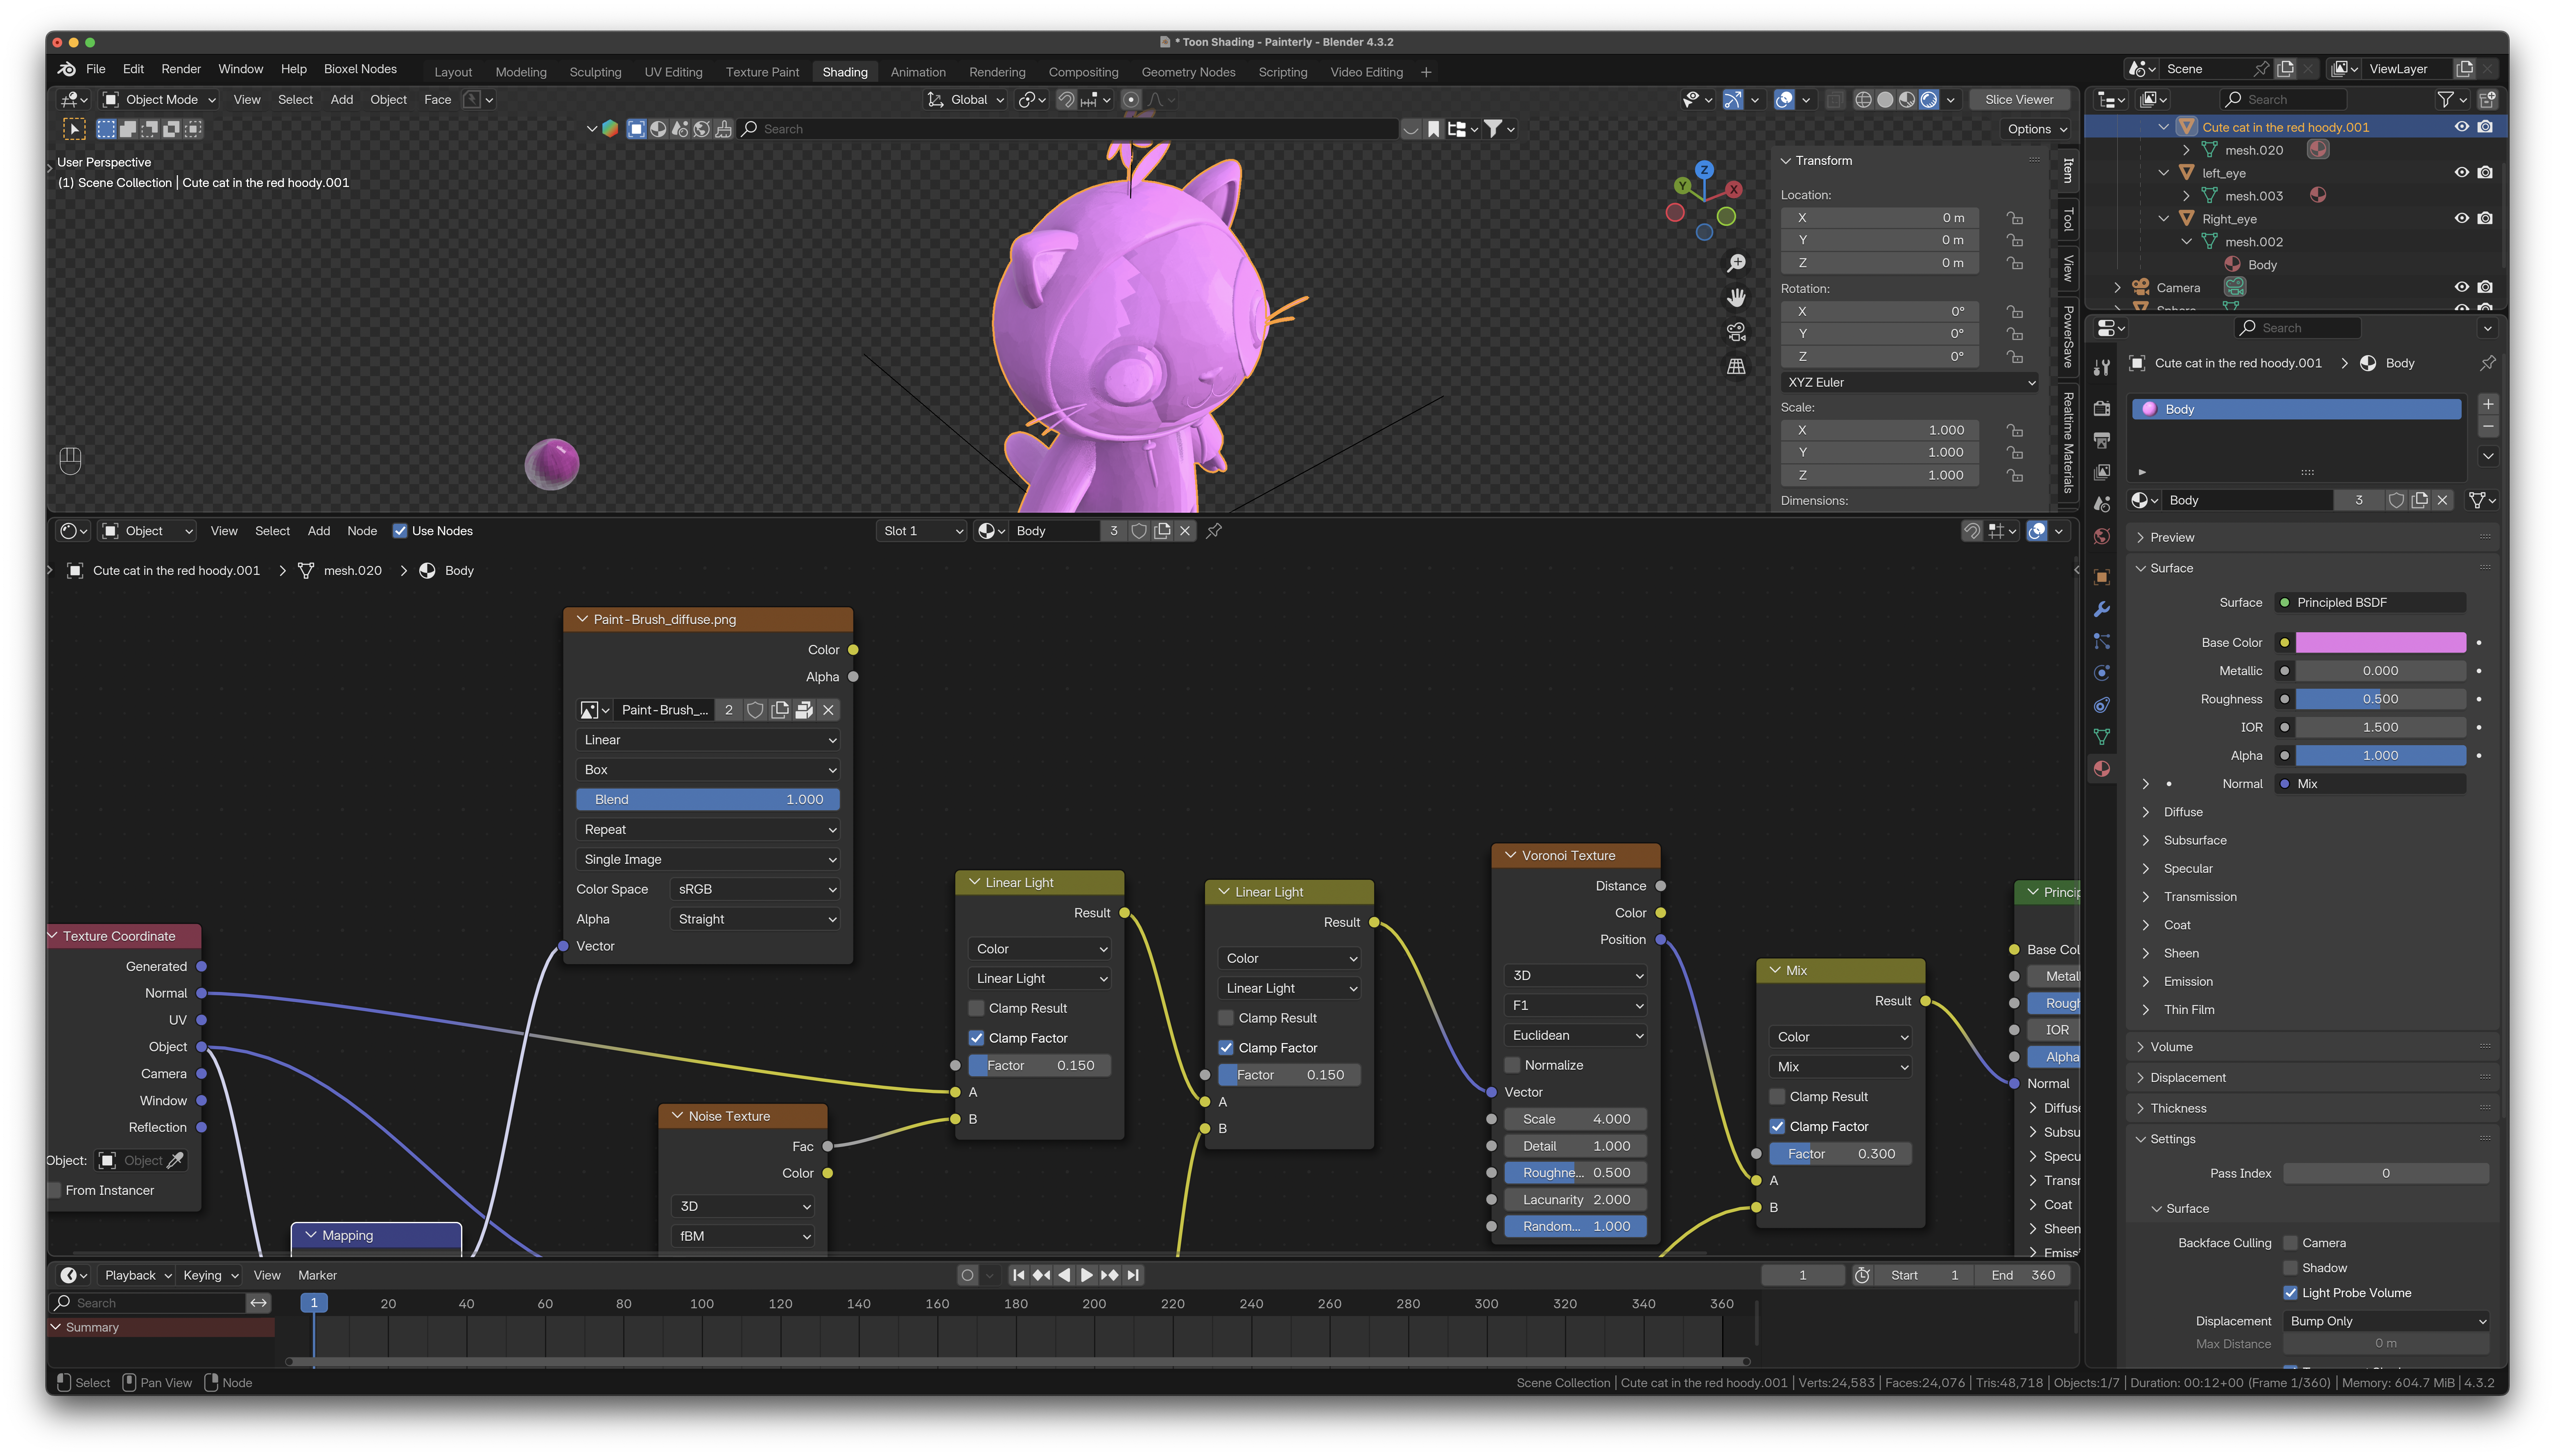Open the Render properties tab
The height and width of the screenshot is (1456, 2555).
[x=2102, y=408]
